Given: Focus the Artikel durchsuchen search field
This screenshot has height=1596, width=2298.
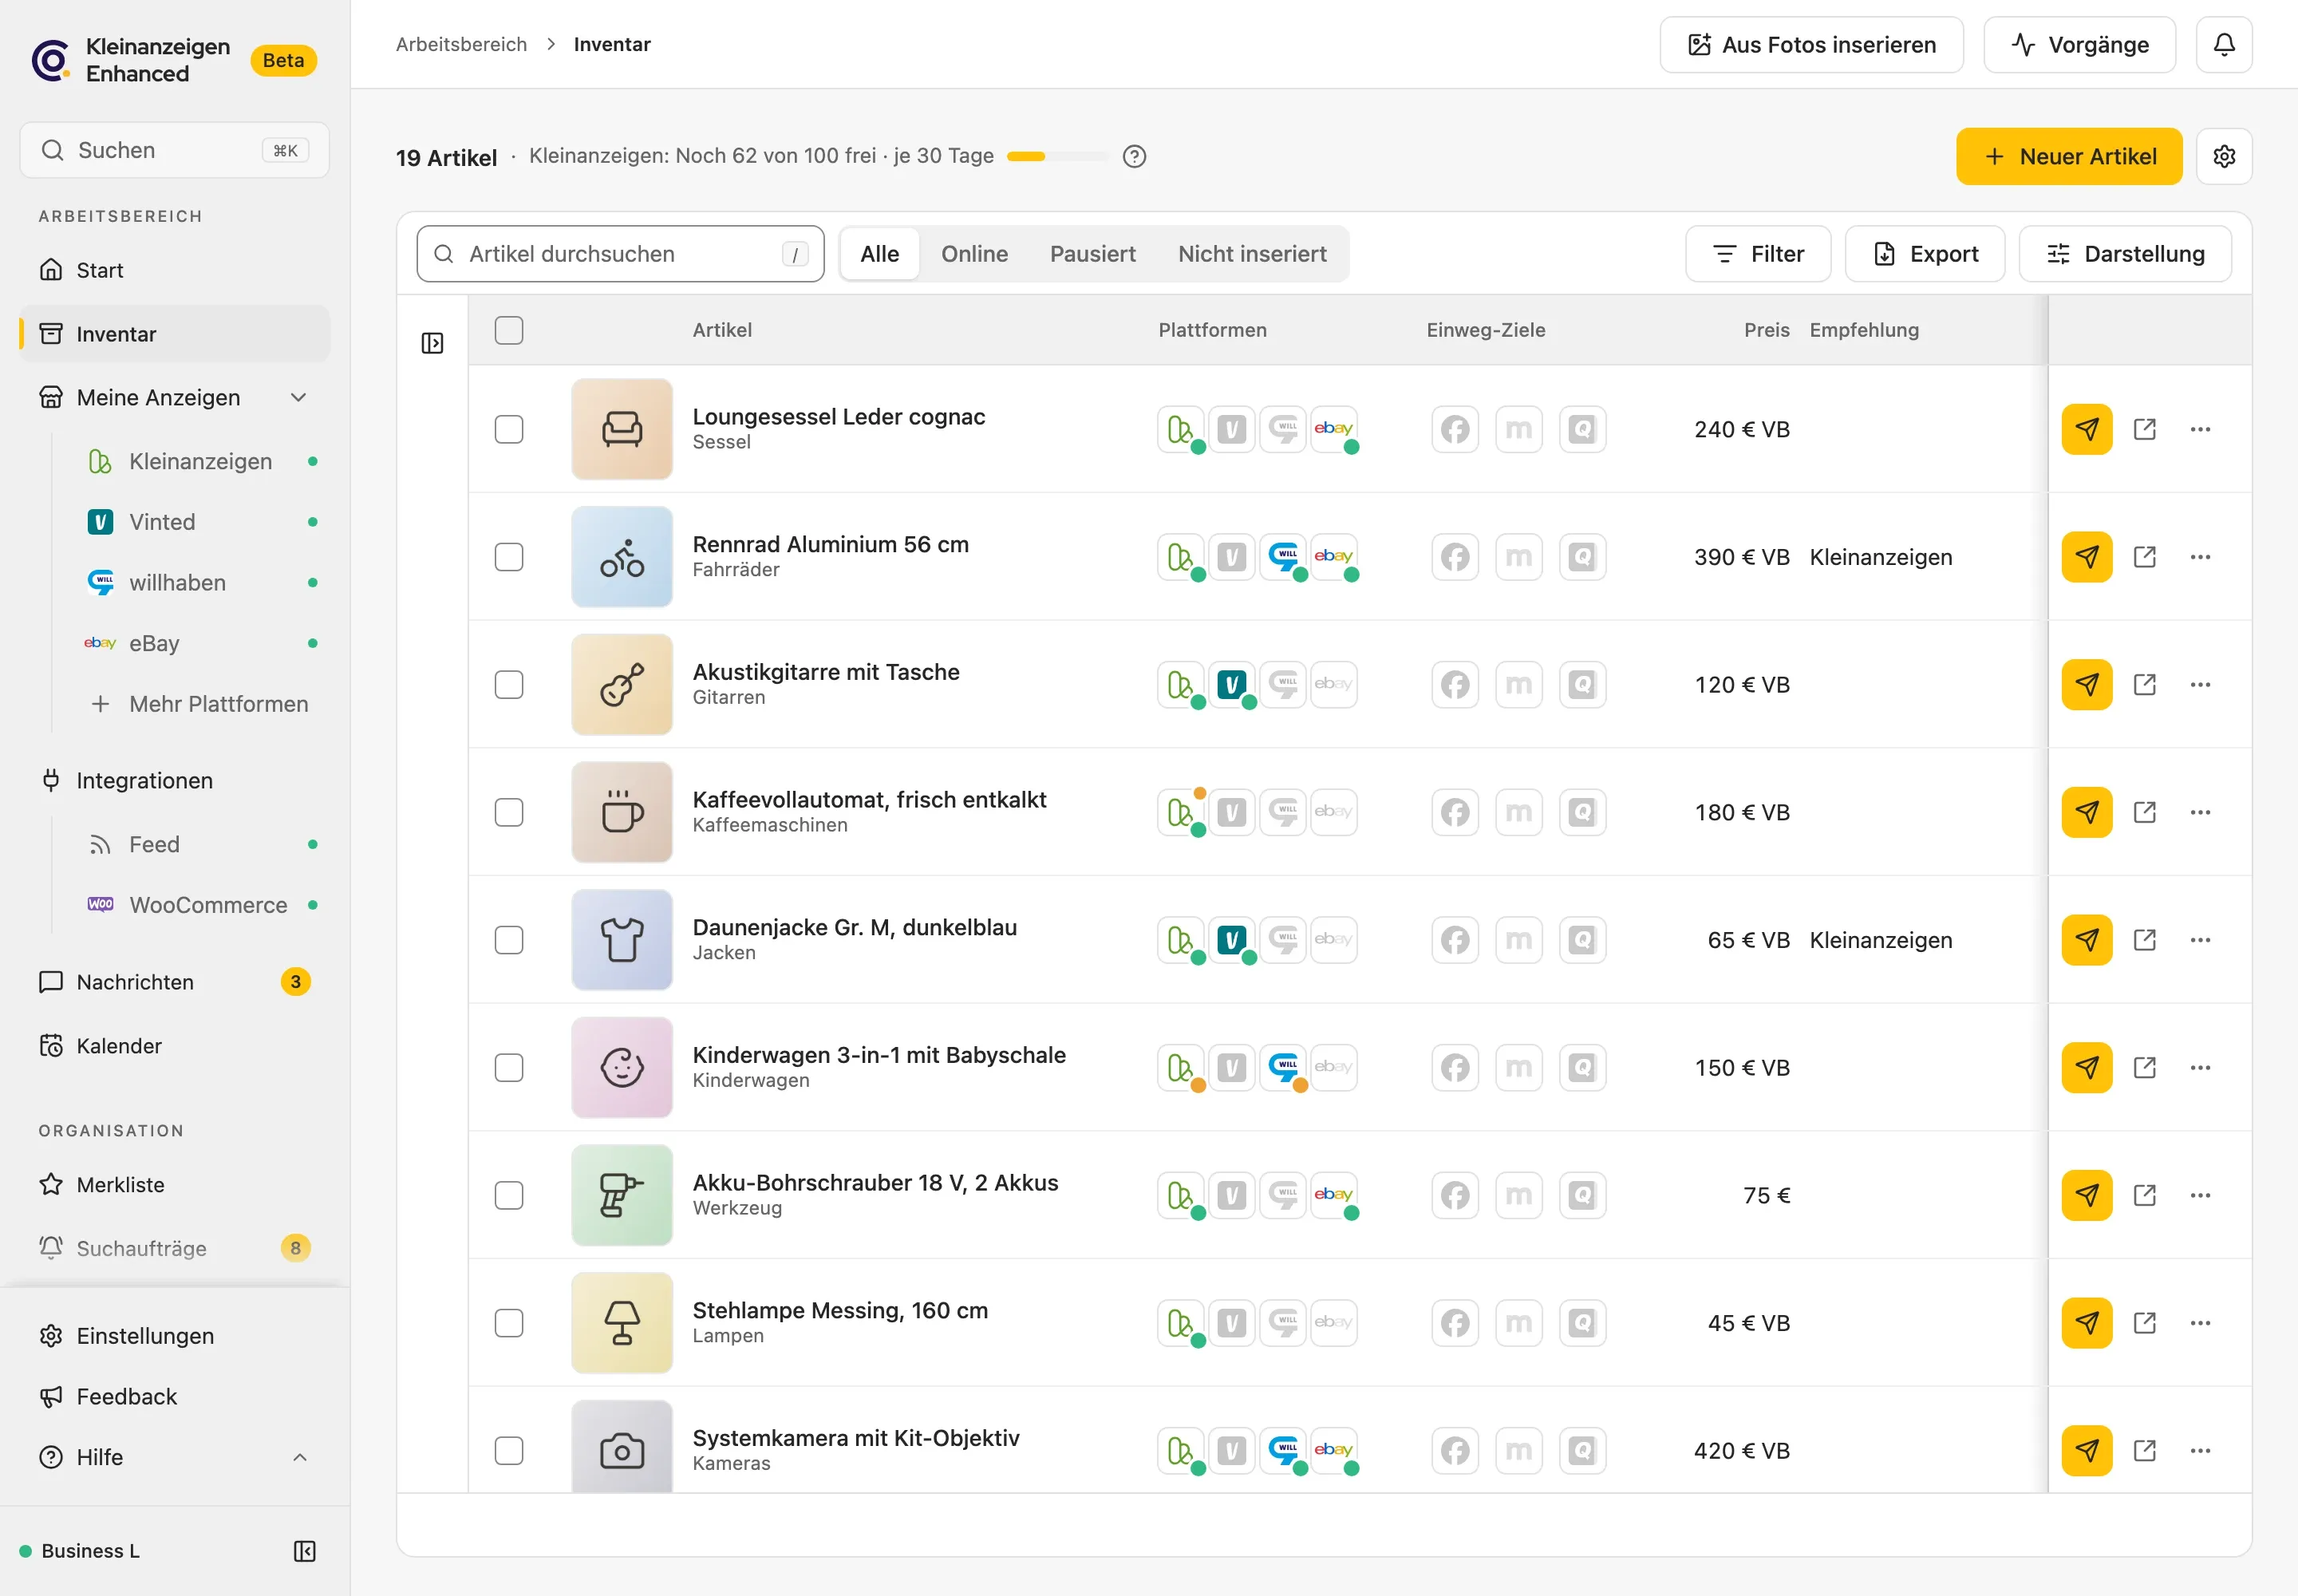Looking at the screenshot, I should tap(620, 254).
